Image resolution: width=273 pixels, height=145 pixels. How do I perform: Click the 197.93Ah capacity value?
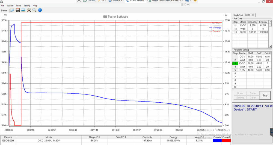point(147,140)
